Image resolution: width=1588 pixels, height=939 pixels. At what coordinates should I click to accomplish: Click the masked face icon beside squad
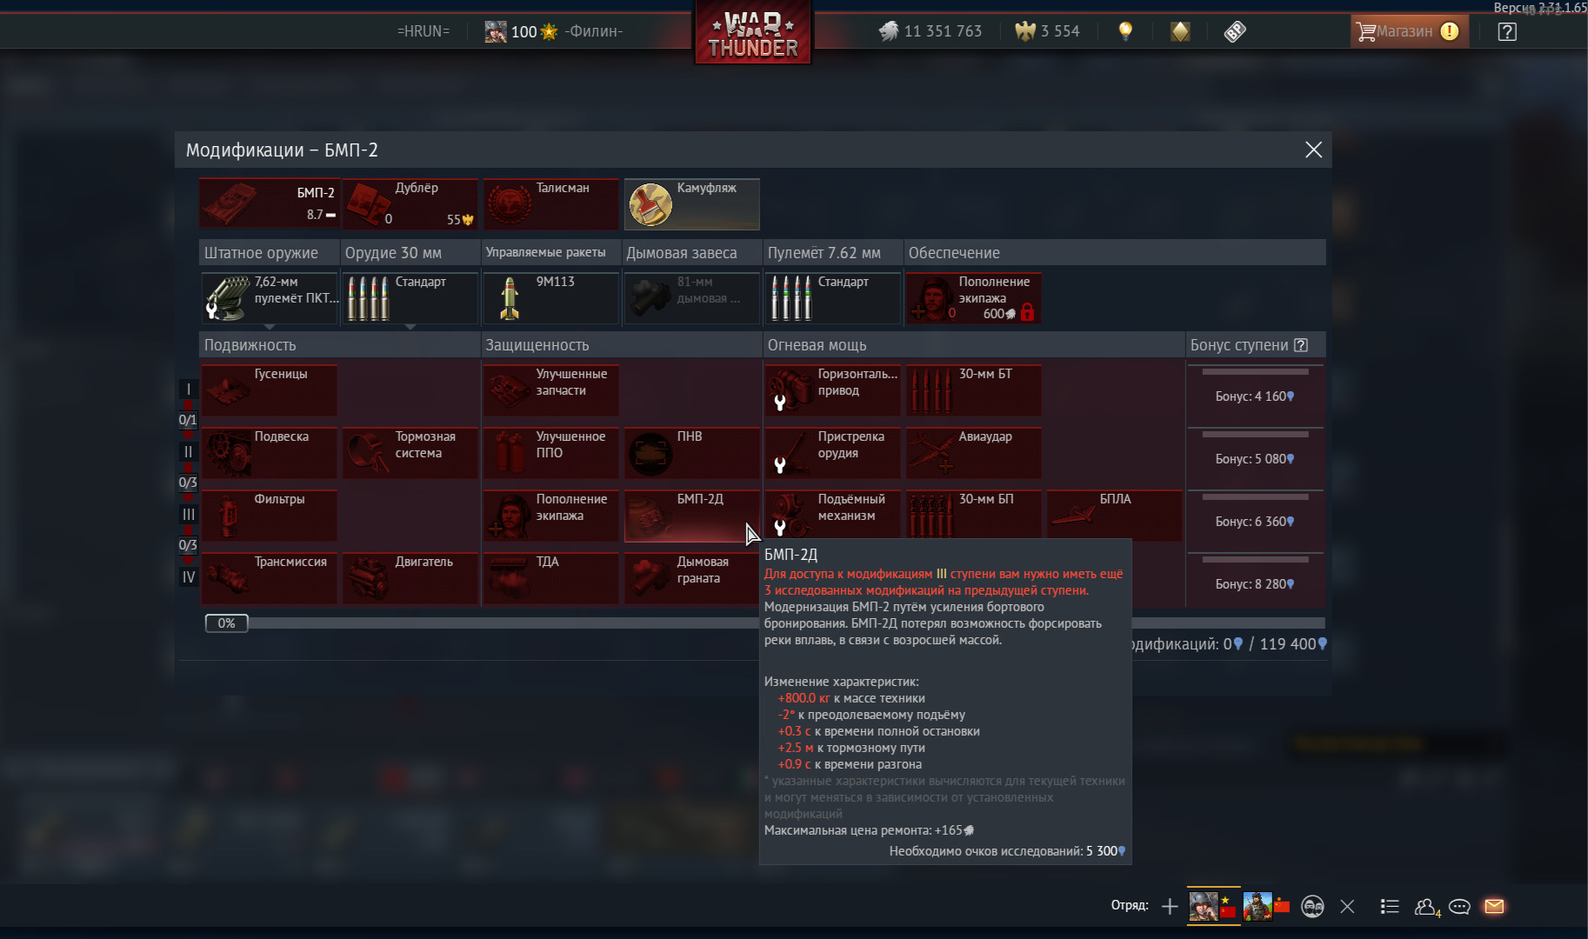tap(1312, 907)
